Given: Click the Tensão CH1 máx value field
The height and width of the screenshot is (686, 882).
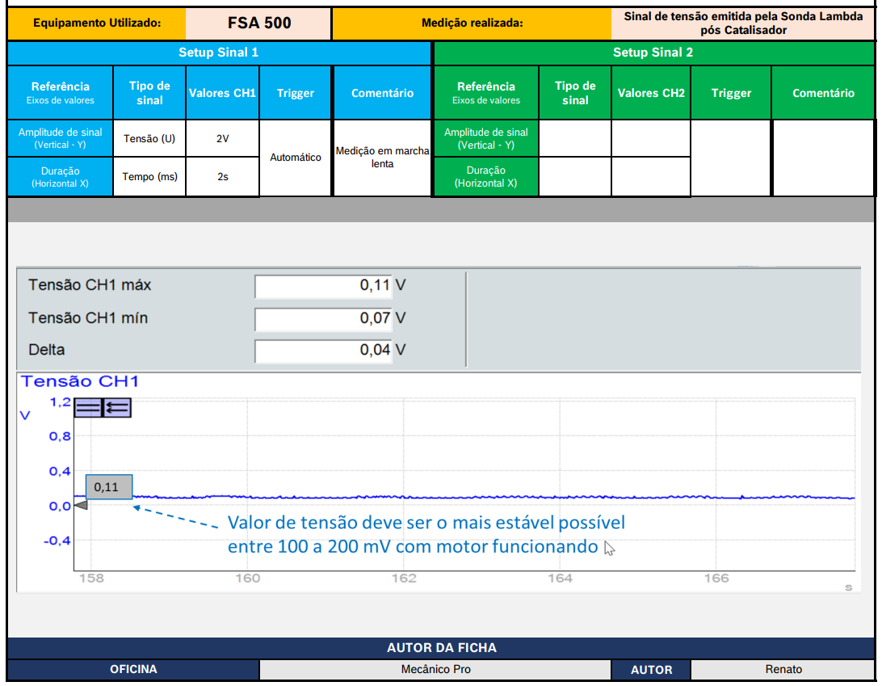Looking at the screenshot, I should pos(323,285).
